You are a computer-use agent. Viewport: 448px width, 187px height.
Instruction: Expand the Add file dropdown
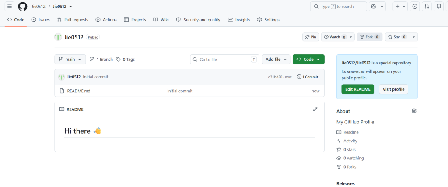(x=276, y=59)
